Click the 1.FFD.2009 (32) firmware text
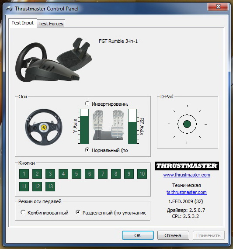233x249 pixels. coord(186,201)
